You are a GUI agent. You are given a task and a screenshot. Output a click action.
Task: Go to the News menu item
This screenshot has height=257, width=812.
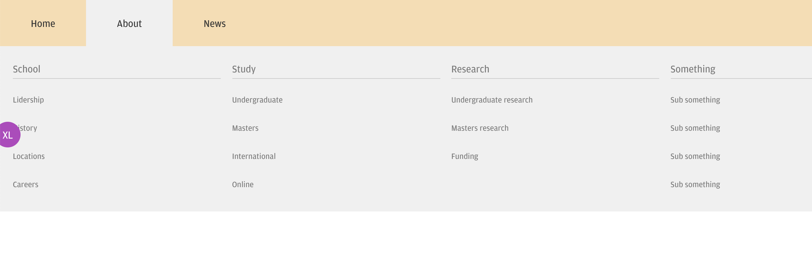tap(215, 23)
